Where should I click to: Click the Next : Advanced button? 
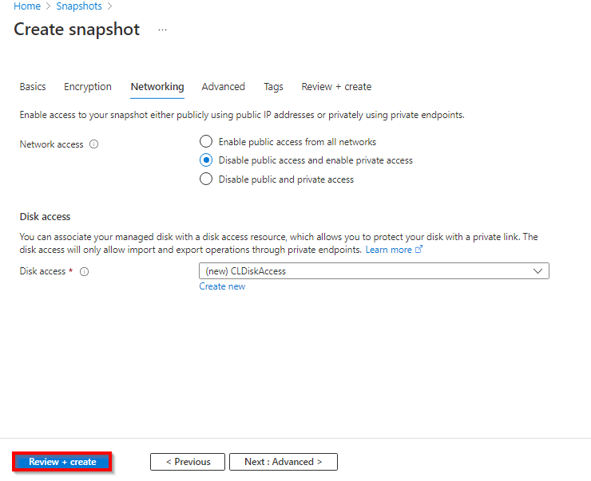point(284,462)
